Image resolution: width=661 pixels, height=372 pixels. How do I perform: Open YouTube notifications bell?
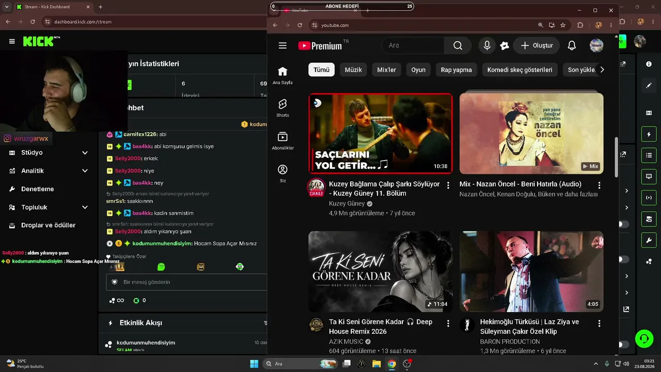point(572,45)
